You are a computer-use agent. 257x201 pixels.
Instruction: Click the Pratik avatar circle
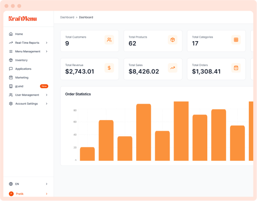point(11,194)
